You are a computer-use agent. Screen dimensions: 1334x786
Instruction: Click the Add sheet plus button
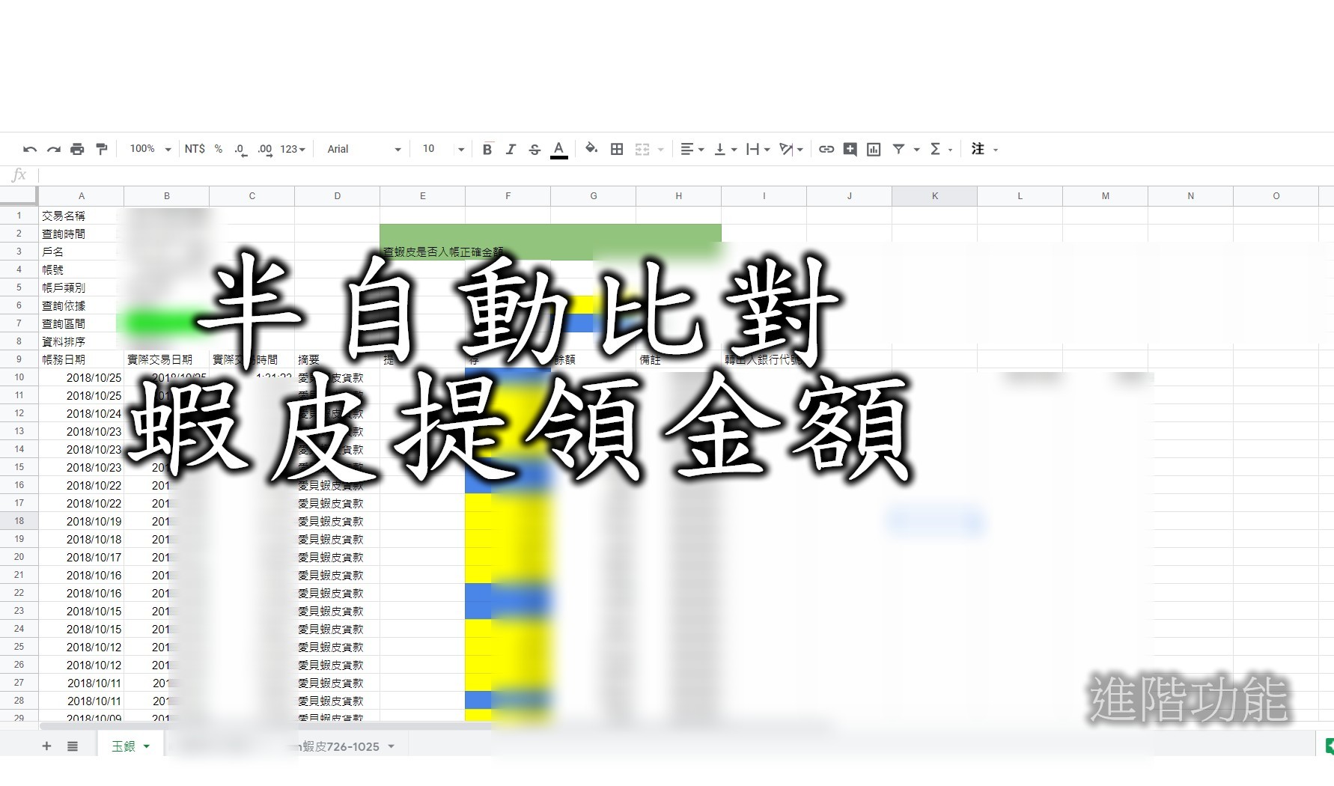[x=46, y=746]
